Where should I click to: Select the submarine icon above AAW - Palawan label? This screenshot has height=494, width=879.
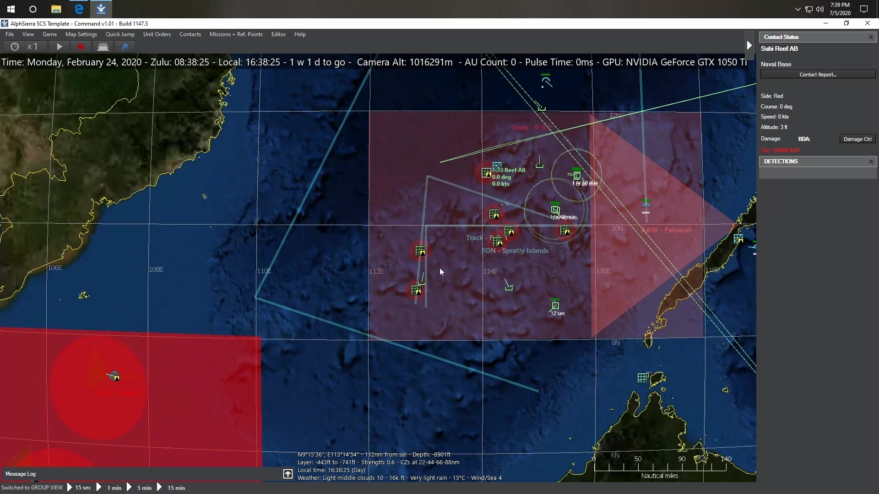[x=646, y=204]
